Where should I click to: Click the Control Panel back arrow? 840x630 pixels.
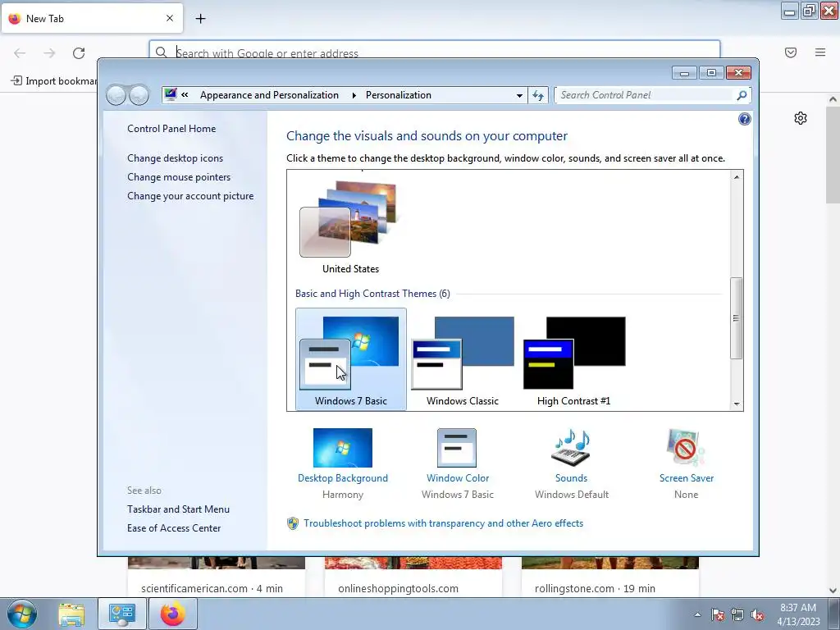point(116,95)
